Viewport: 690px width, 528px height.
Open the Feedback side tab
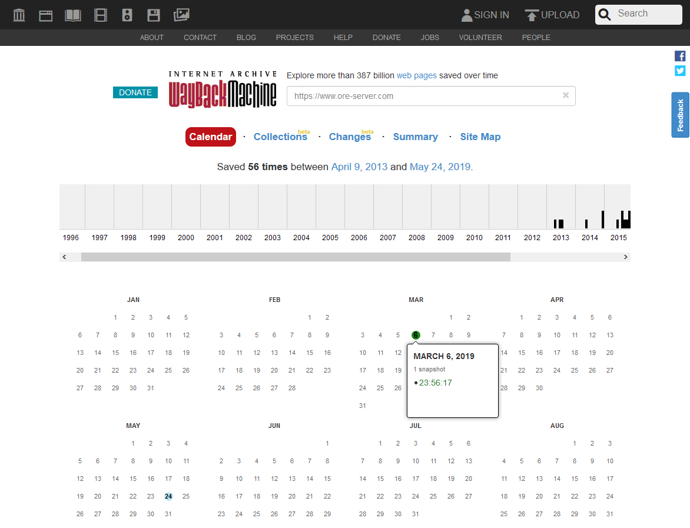[x=681, y=115]
